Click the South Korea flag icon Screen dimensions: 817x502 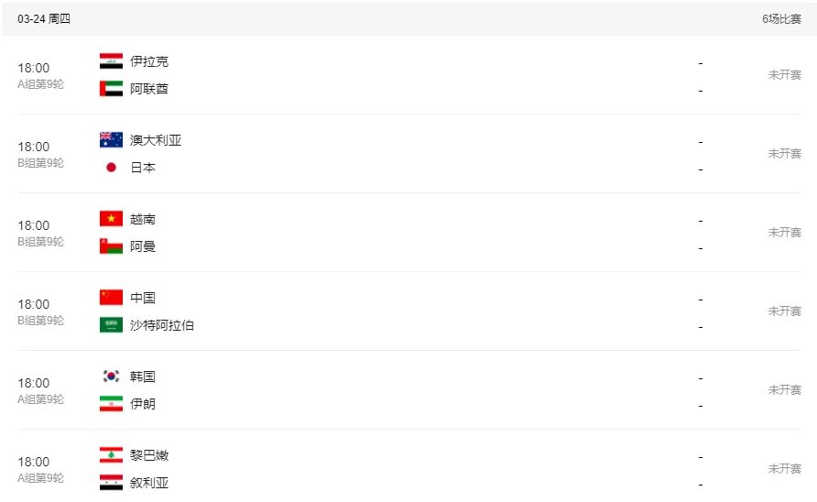point(111,376)
